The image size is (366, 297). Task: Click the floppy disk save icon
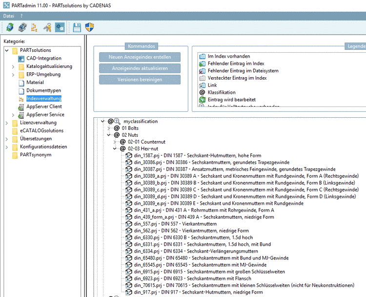pyautogui.click(x=77, y=28)
